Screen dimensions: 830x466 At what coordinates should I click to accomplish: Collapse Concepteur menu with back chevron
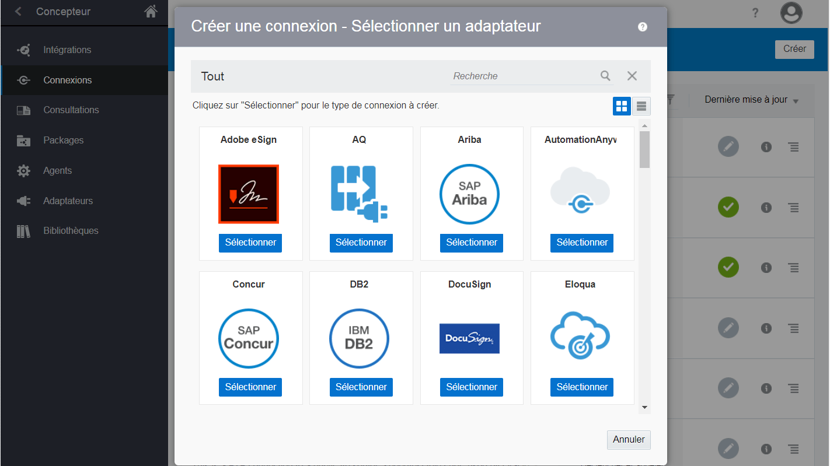pyautogui.click(x=18, y=12)
